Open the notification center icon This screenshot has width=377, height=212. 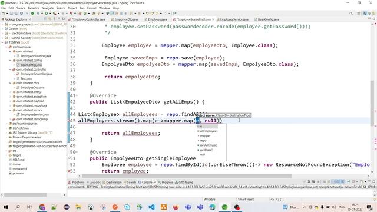click(369, 207)
